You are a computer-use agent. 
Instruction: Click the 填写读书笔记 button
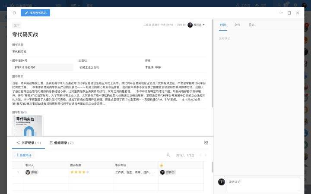tap(35, 13)
